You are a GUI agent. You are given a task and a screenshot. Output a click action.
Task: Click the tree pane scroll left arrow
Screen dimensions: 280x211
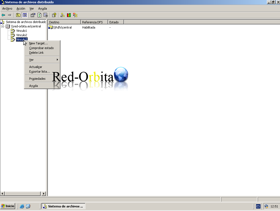tap(2, 193)
